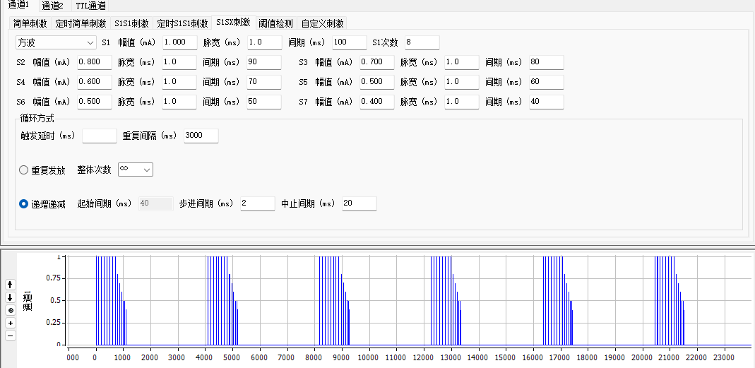Click the round reset icon beside waveform
This screenshot has height=368, width=755.
[x=10, y=310]
